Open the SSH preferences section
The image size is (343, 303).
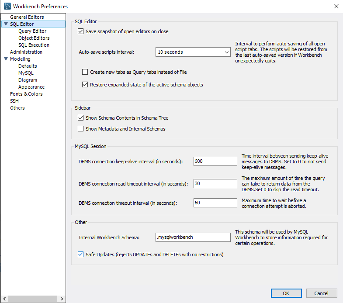point(14,101)
